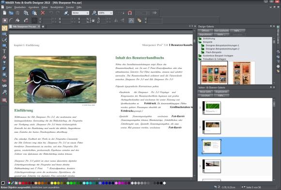Open the Anordnen menu
281x190 pixels.
point(34,7)
